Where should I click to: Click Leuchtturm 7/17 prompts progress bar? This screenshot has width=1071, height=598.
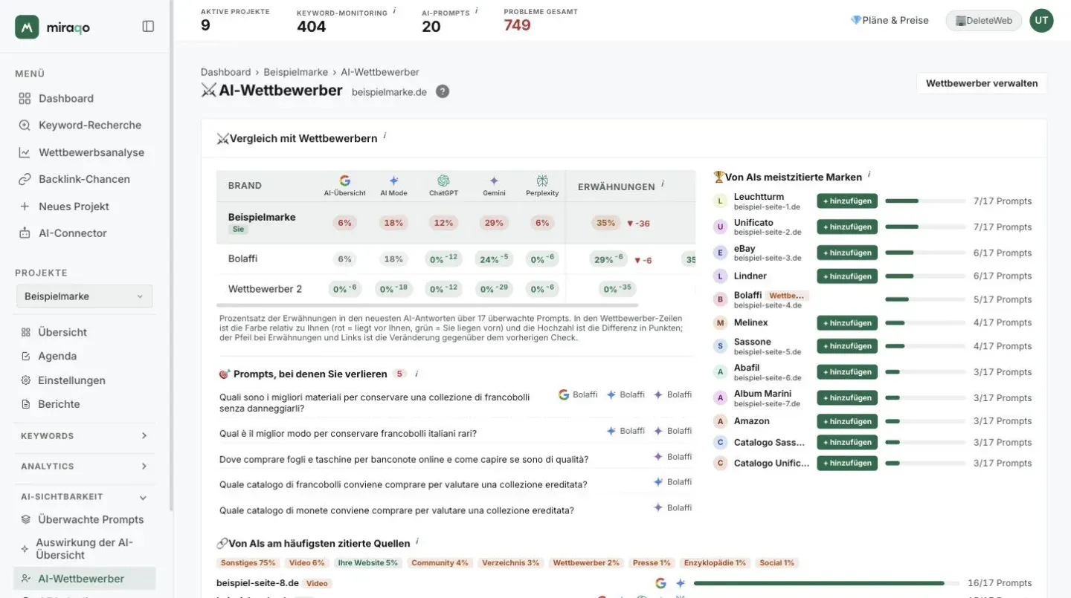[x=924, y=201]
